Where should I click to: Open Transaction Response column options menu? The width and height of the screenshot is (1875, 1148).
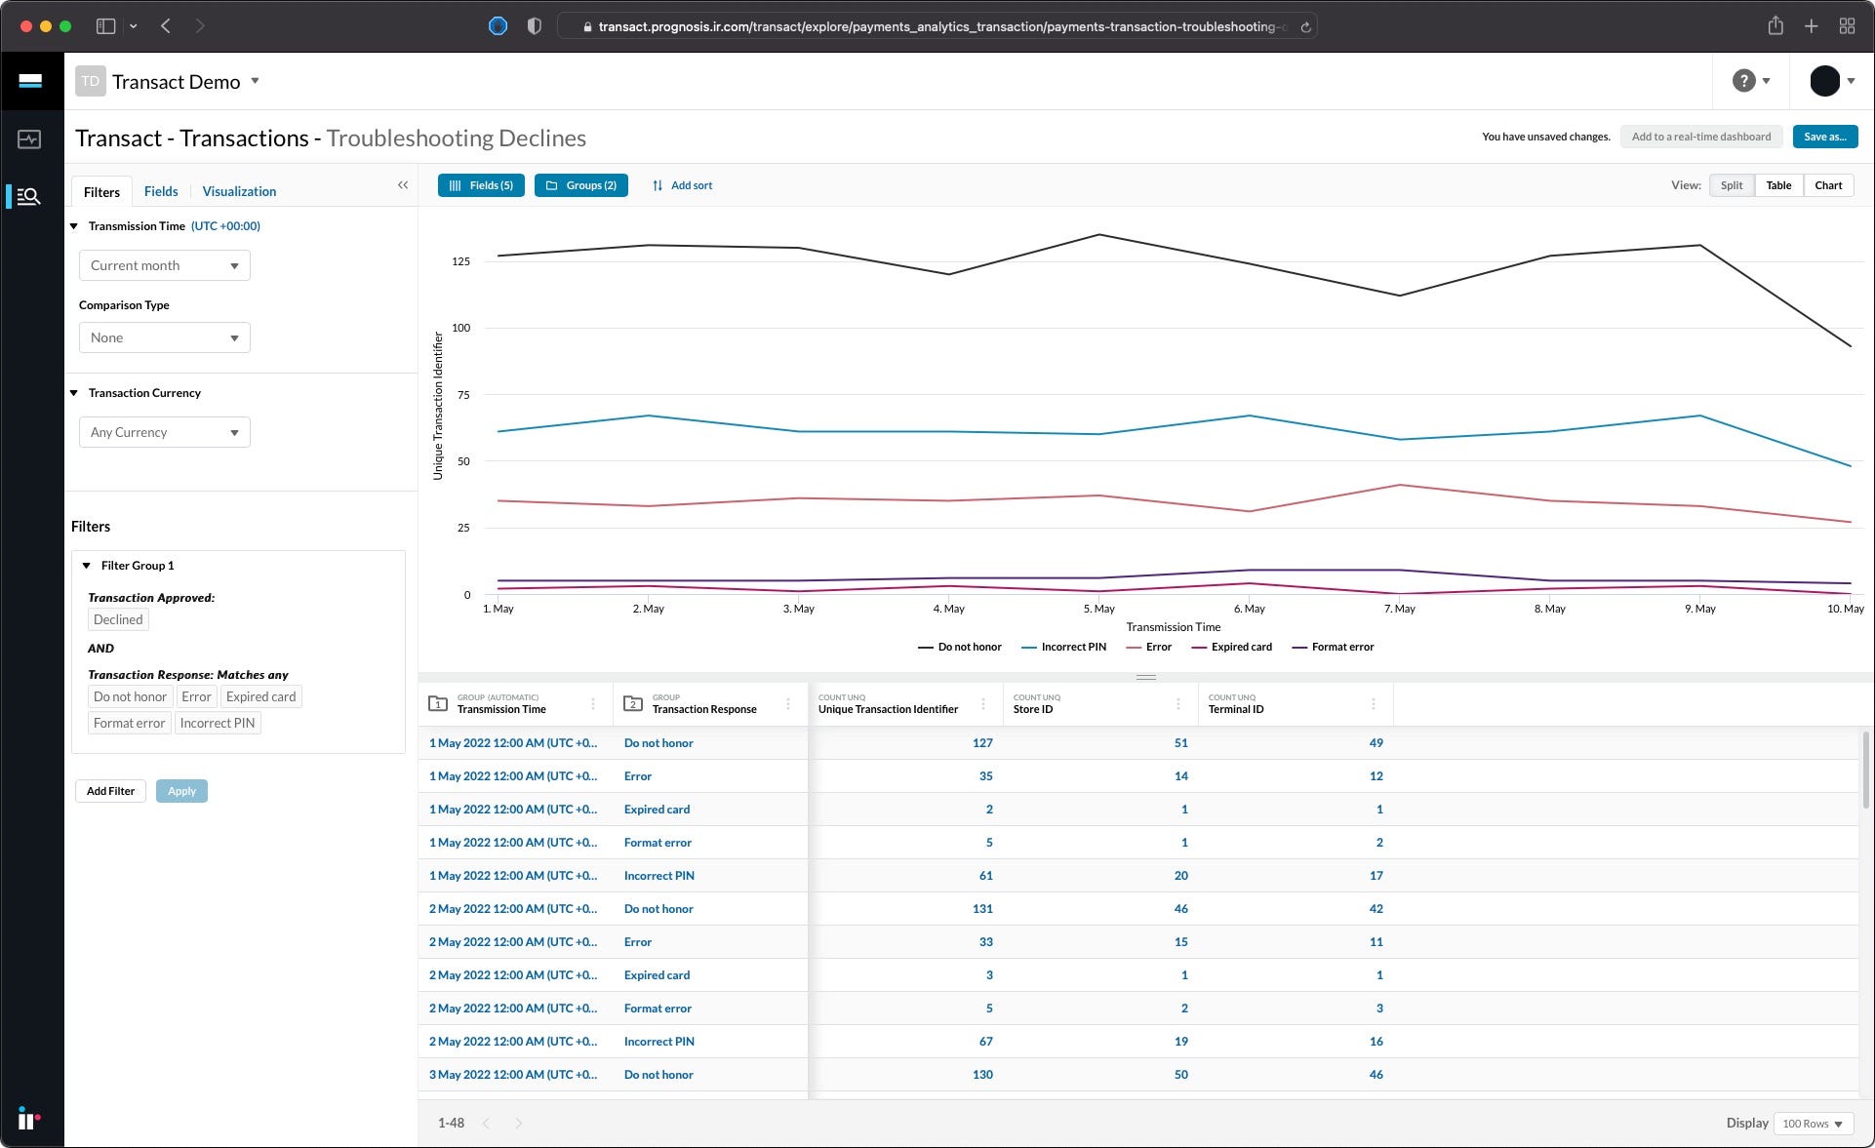788,704
